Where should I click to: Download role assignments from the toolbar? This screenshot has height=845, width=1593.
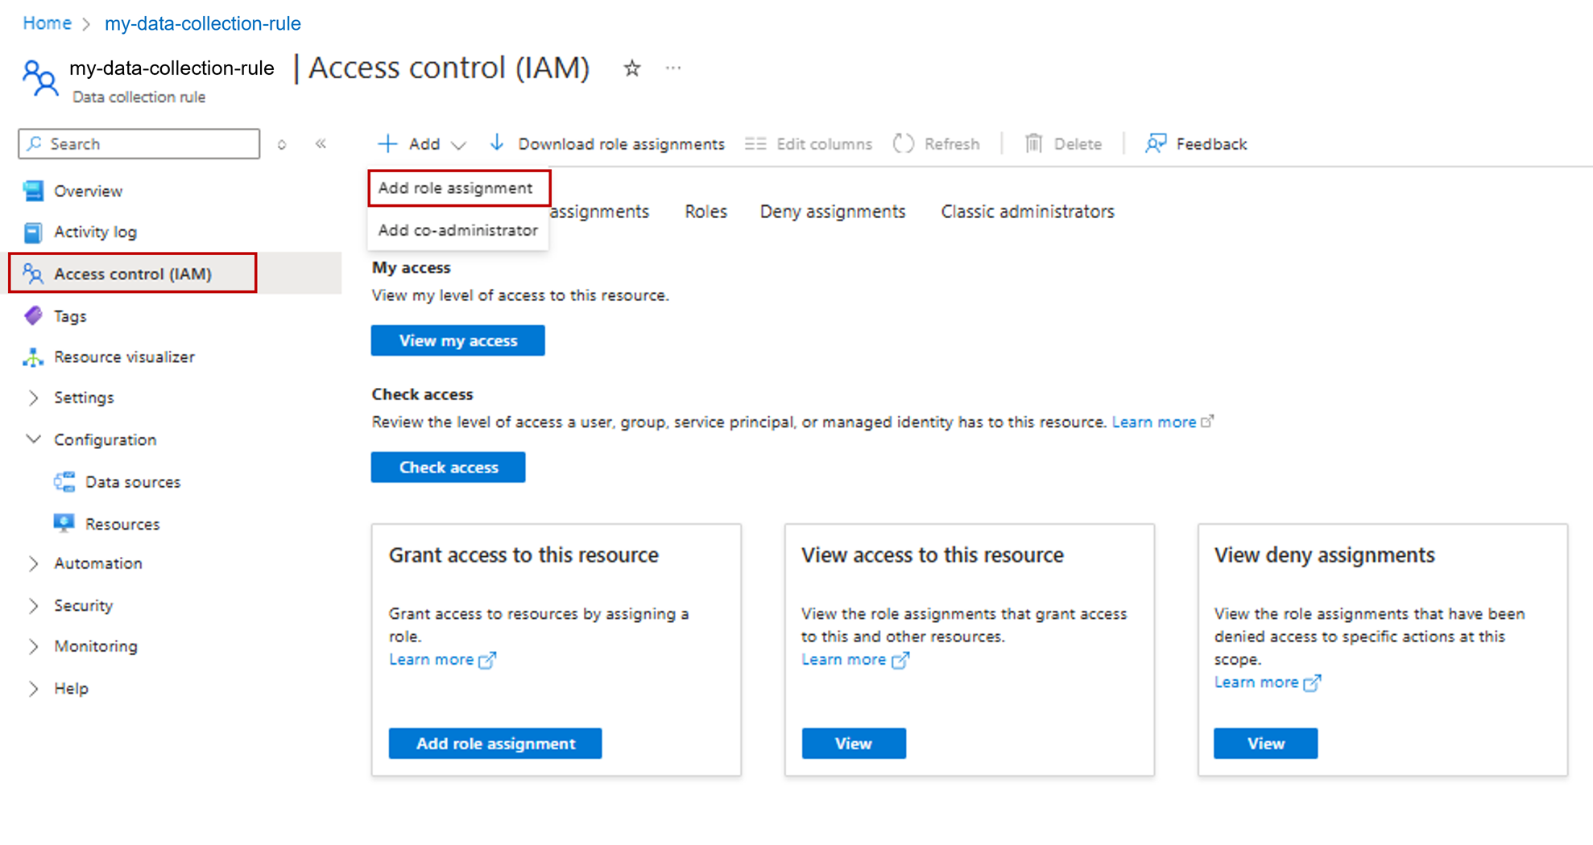coord(607,143)
